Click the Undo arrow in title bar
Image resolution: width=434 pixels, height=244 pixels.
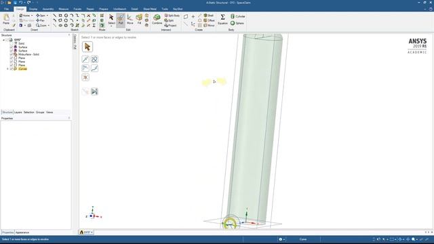pos(21,3)
